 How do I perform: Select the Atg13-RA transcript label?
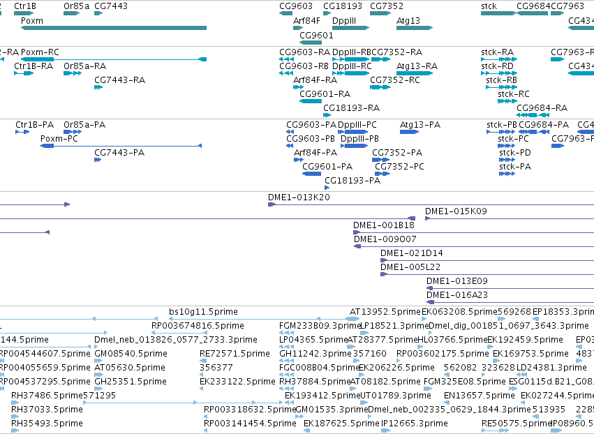417,66
